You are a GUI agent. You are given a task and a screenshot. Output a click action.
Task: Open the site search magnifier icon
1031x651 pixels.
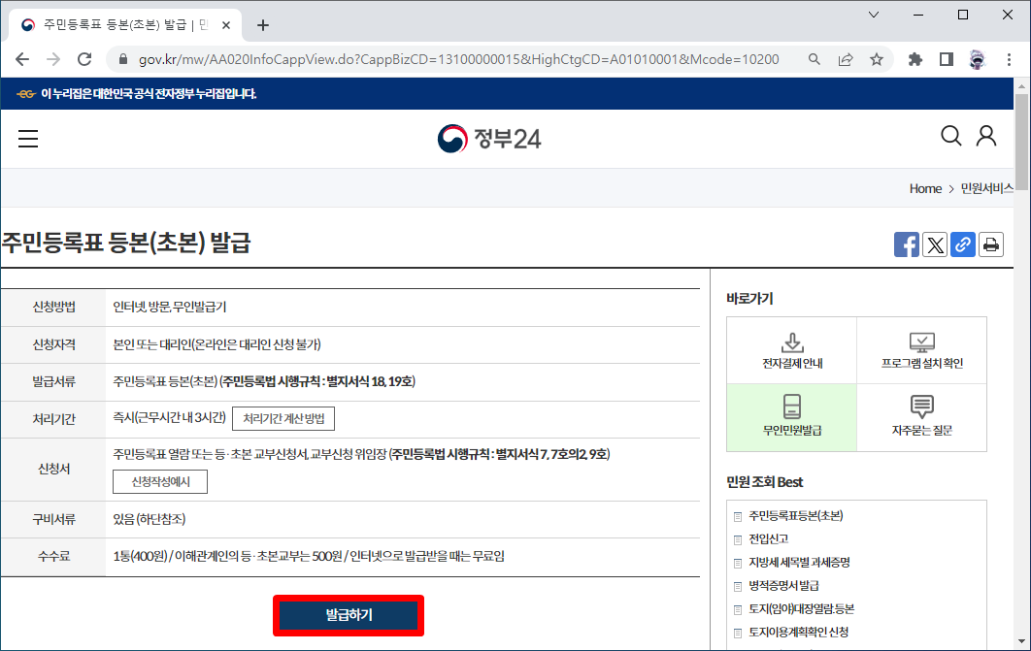[x=950, y=136]
